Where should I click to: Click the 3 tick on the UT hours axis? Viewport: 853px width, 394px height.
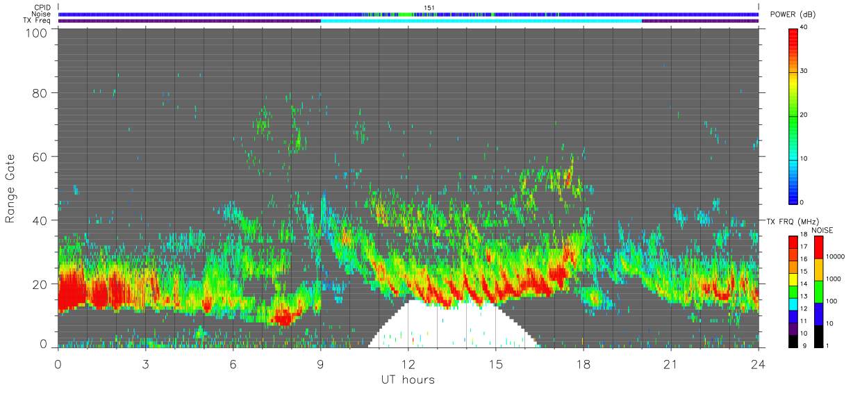(145, 363)
